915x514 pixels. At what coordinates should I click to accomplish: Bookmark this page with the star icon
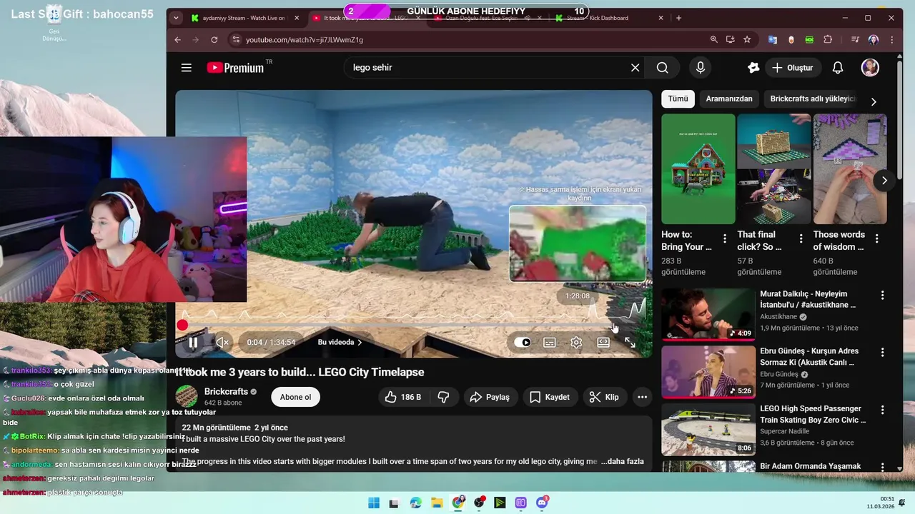747,40
